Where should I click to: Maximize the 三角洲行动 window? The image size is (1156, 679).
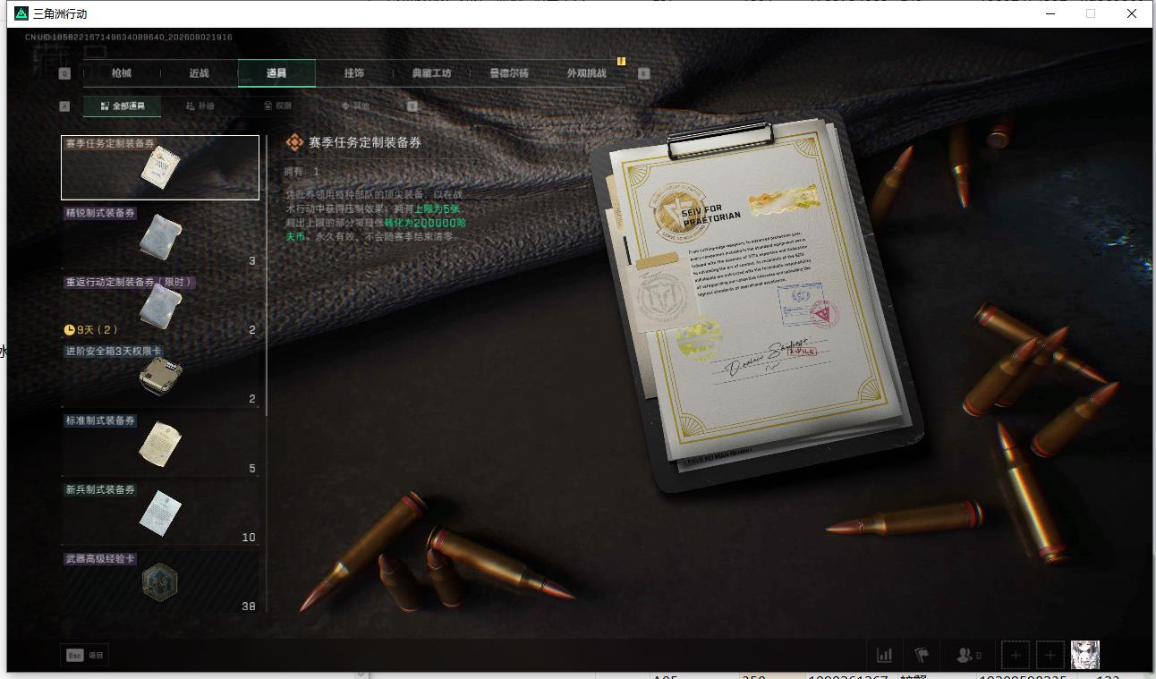pos(1091,13)
